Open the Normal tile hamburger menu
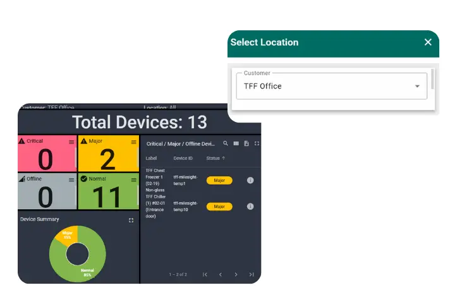The image size is (455, 302). pyautogui.click(x=133, y=180)
